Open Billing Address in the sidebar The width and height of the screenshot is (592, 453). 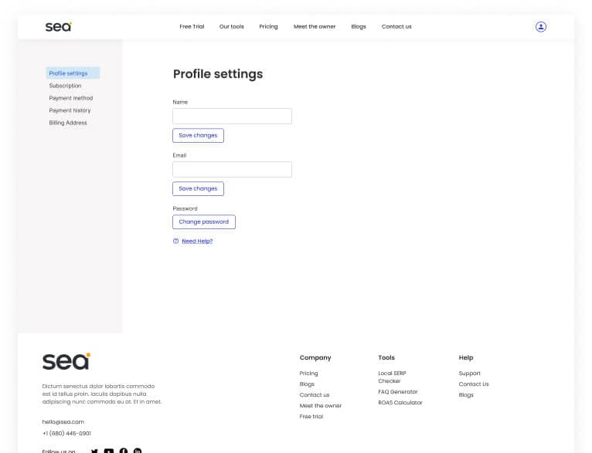coord(68,123)
